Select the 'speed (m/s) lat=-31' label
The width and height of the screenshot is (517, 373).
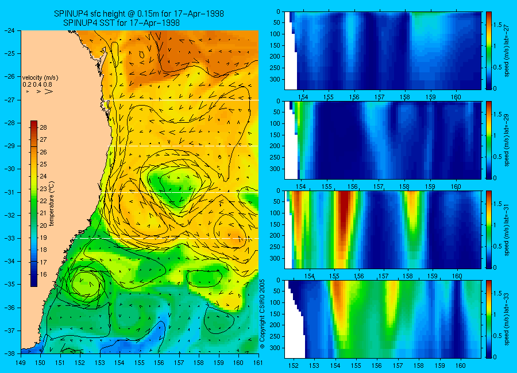tap(507, 230)
